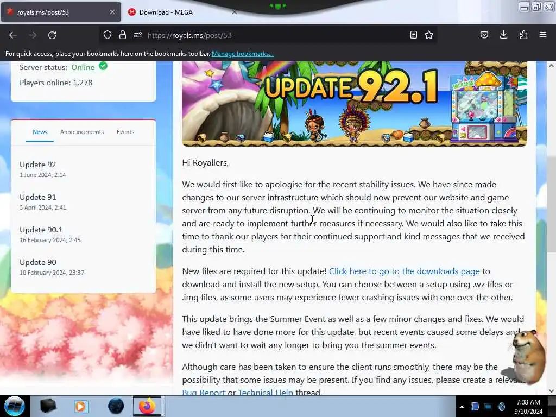Toggle reader view icon
This screenshot has width=556, height=417.
[x=413, y=35]
